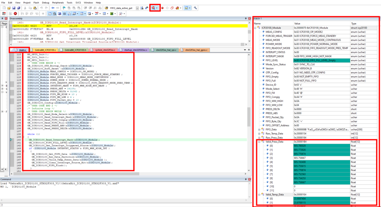
Task: Open the System Viewer toolbar icon
Action: click(x=112, y=14)
